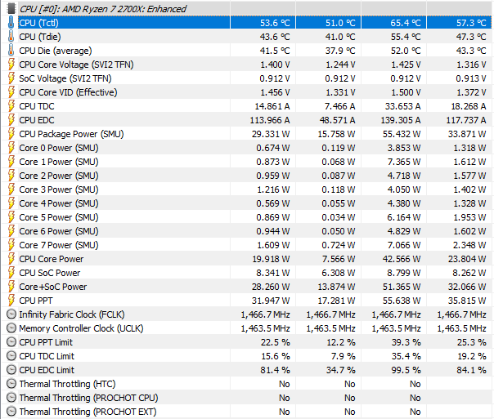This screenshot has width=494, height=419.
Task: Click the thermometer icon beside CPU (Tctl)
Action: click(x=11, y=23)
